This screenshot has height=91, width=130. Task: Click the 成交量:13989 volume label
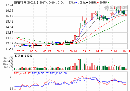(x=23, y=56)
